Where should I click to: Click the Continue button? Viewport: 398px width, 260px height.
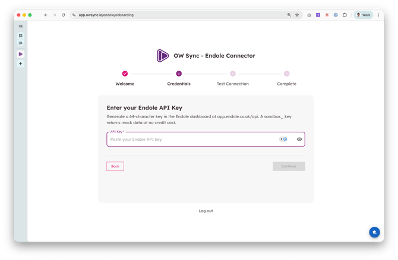point(289,166)
